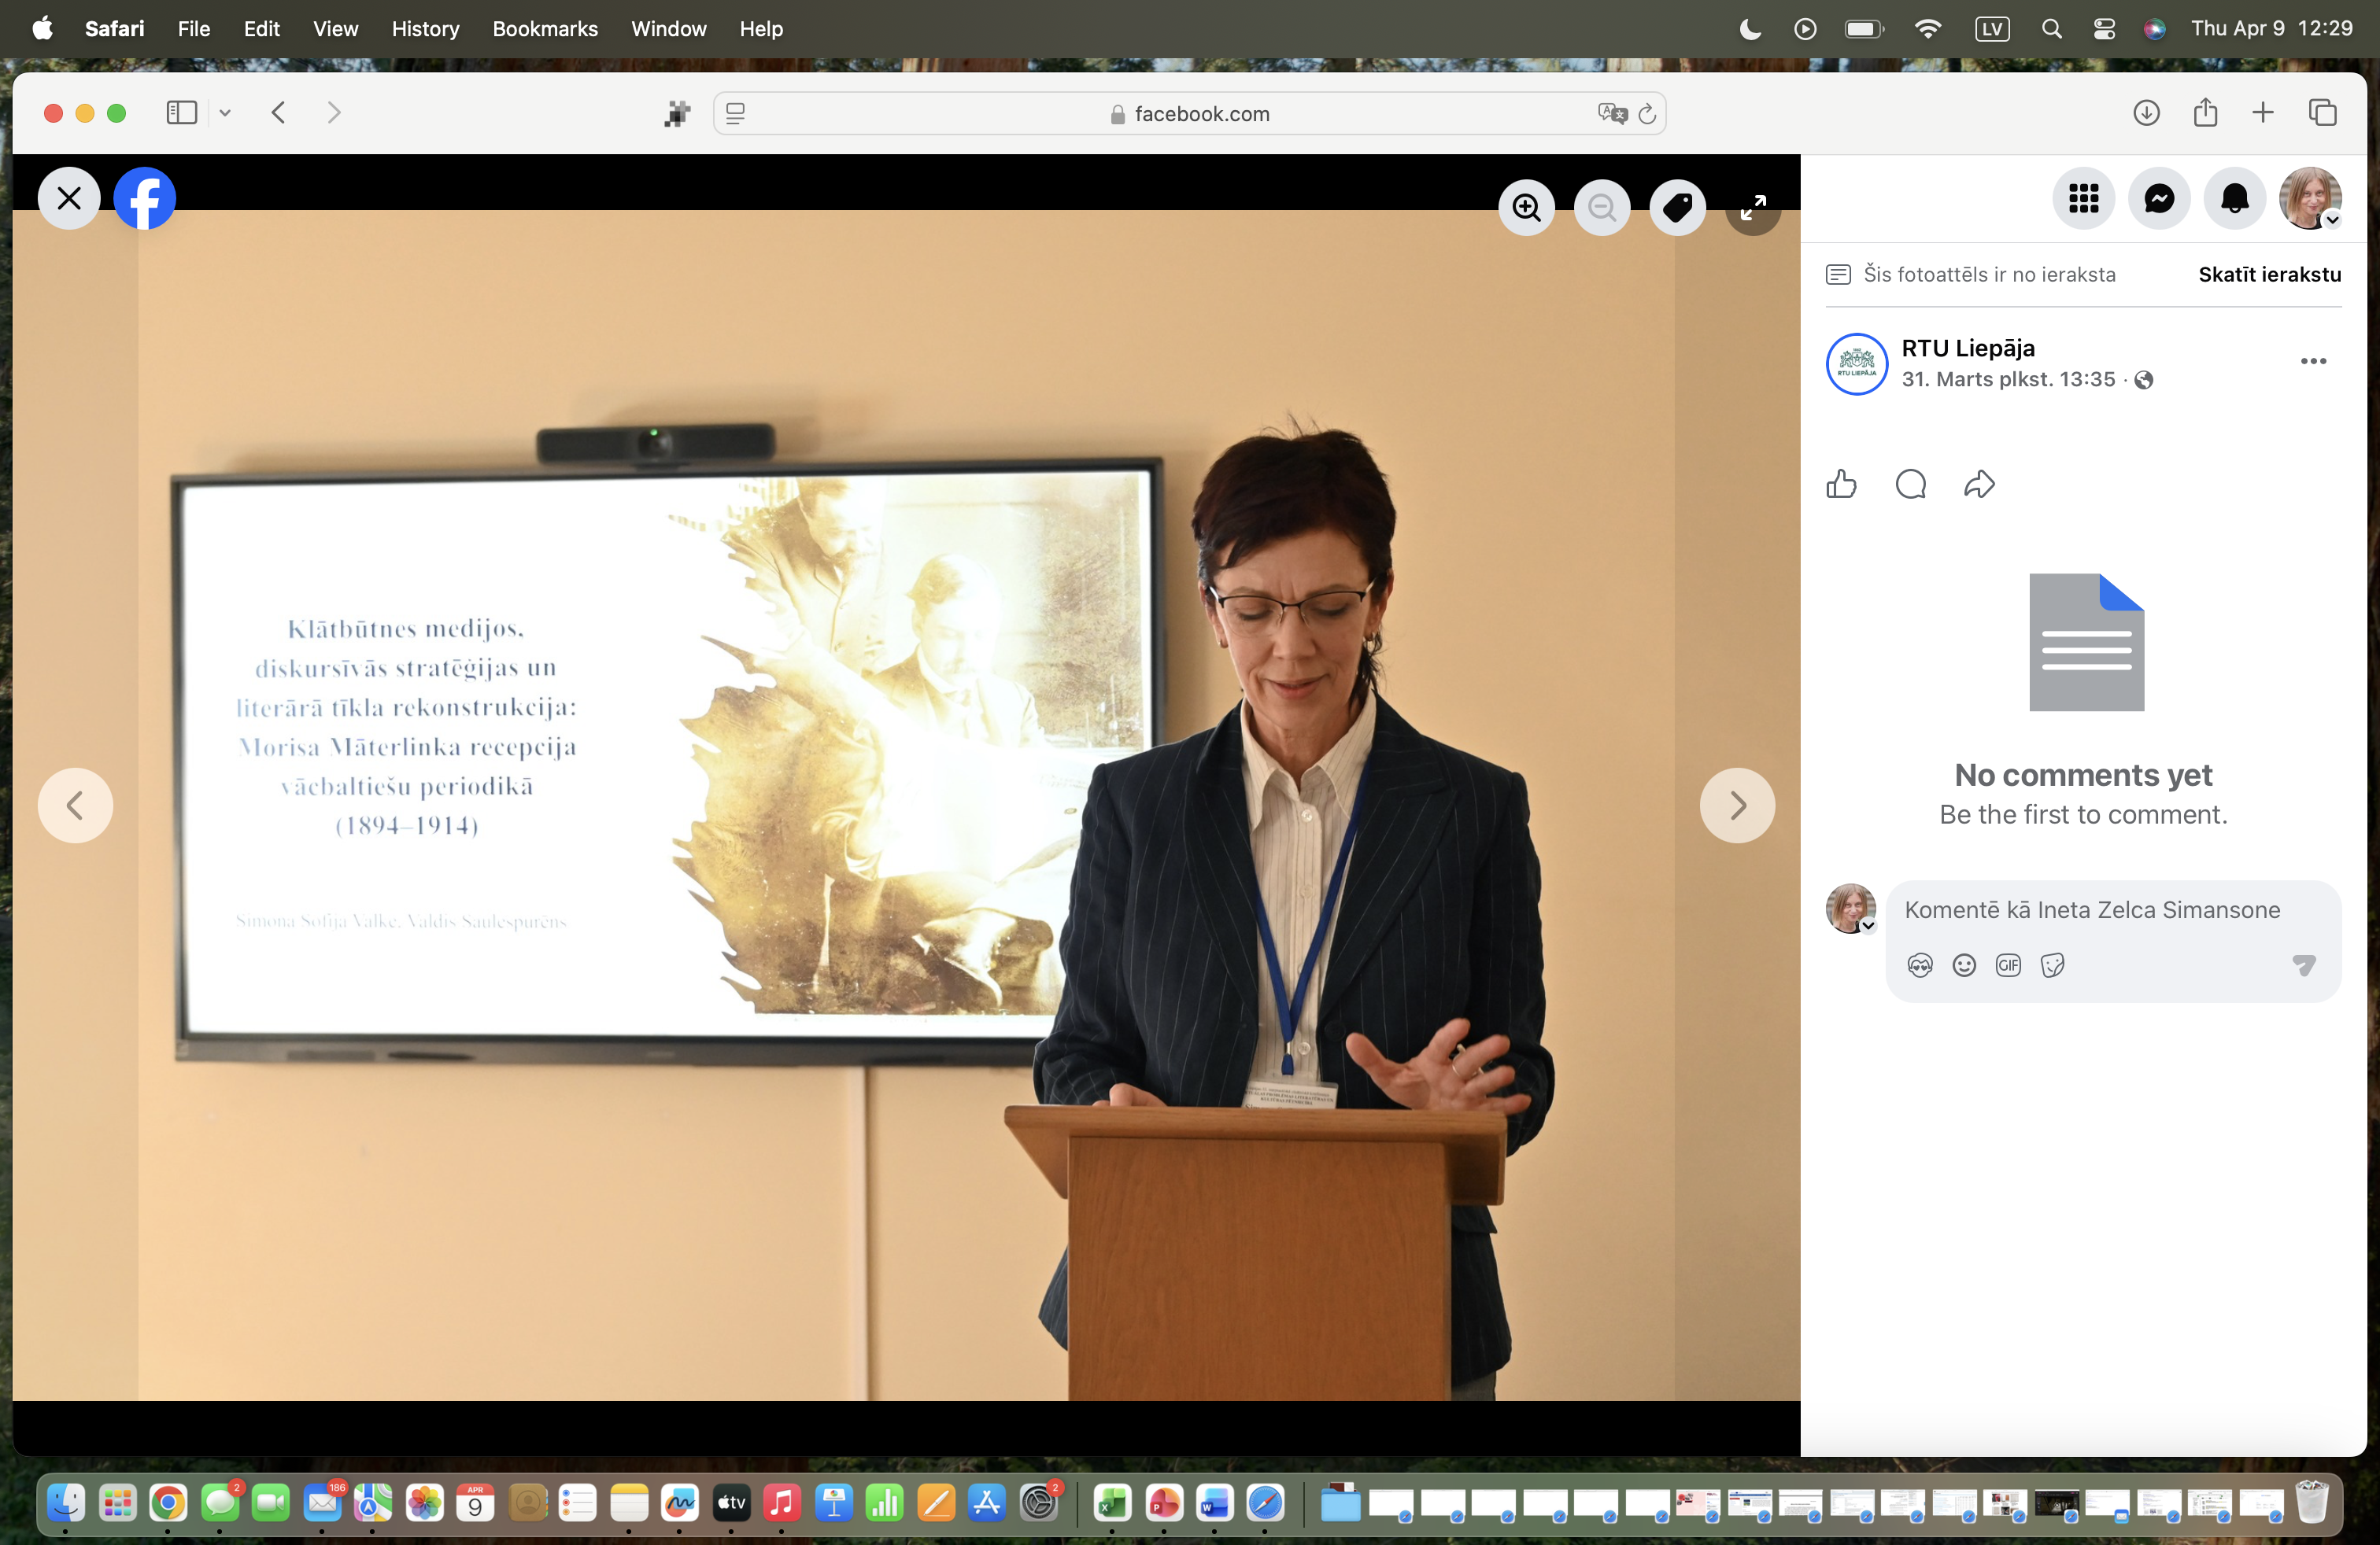Show the previous photo

75,806
